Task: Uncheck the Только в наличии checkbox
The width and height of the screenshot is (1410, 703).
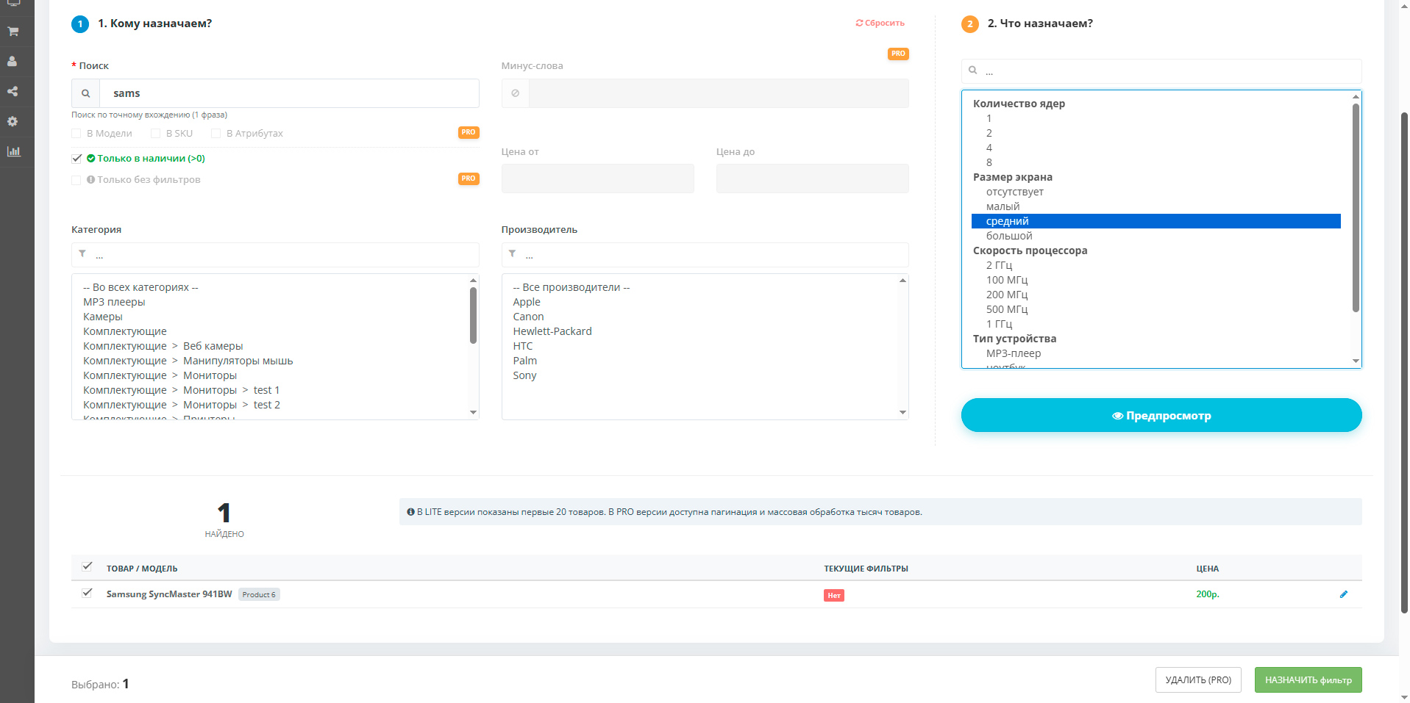Action: coord(76,159)
